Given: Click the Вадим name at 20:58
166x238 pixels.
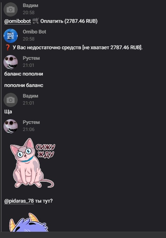Looking at the screenshot, I should tap(31, 6).
